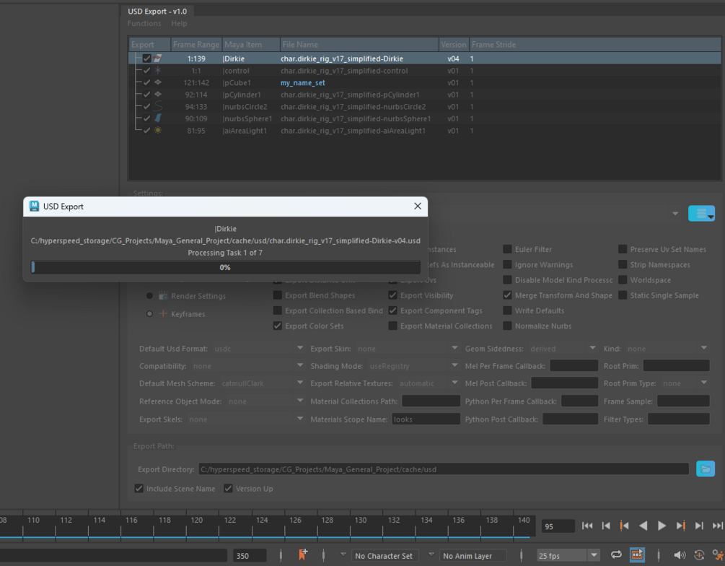The image size is (725, 566).
Task: Toggle Merge Transform And Shape
Action: click(507, 295)
